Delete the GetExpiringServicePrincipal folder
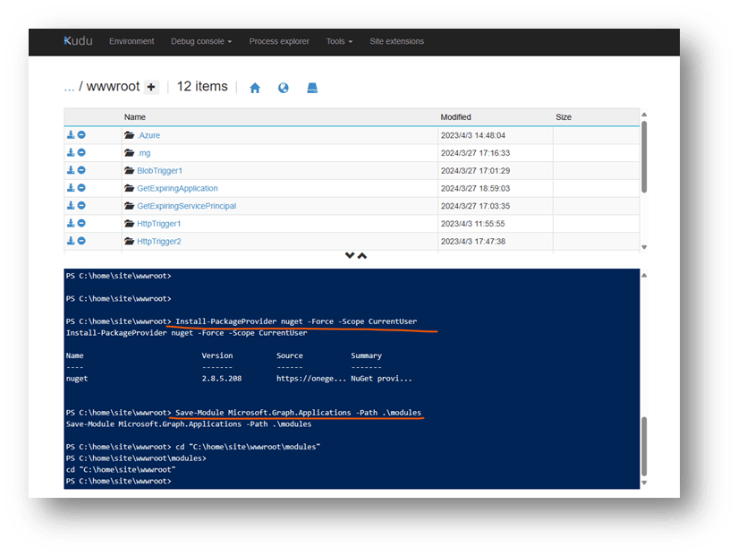 (81, 205)
